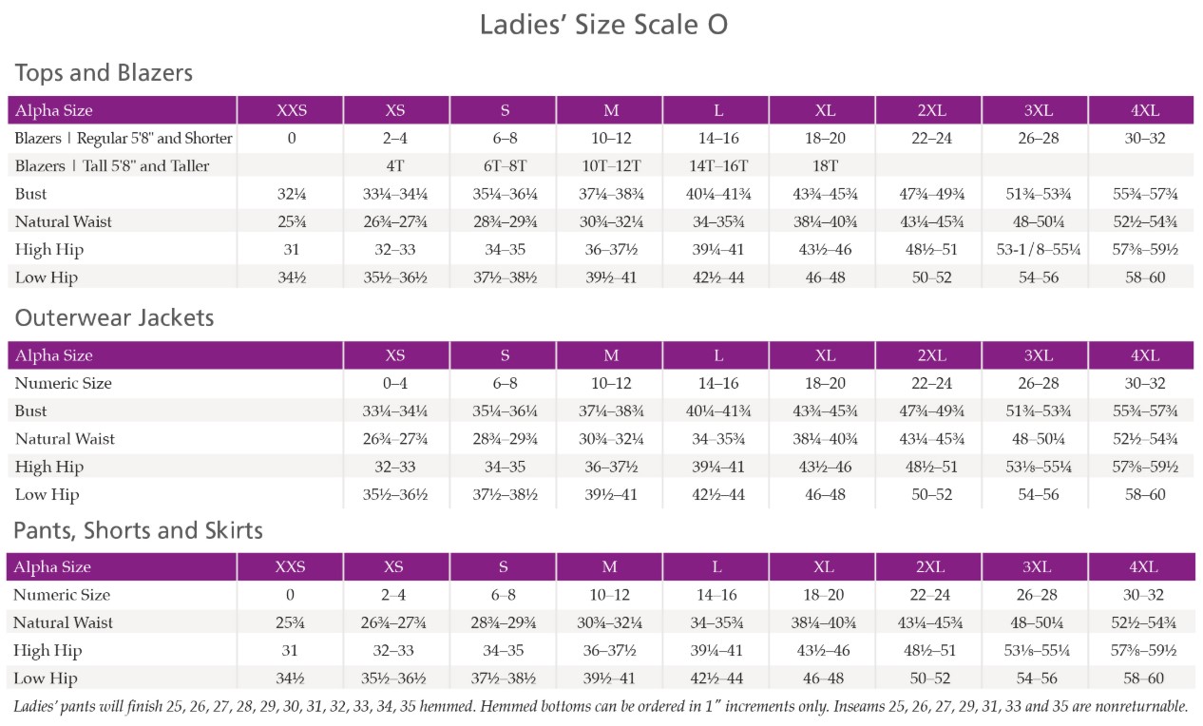Click Bust row label in Outerwear Jackets table
1203x726 pixels.
click(x=31, y=411)
